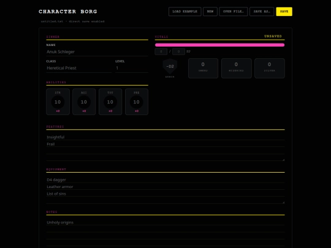
Task: Choose Save As in the header
Action: (262, 12)
